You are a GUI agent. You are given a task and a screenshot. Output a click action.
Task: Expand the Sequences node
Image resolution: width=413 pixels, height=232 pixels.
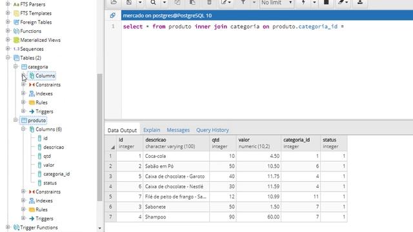tap(8, 49)
